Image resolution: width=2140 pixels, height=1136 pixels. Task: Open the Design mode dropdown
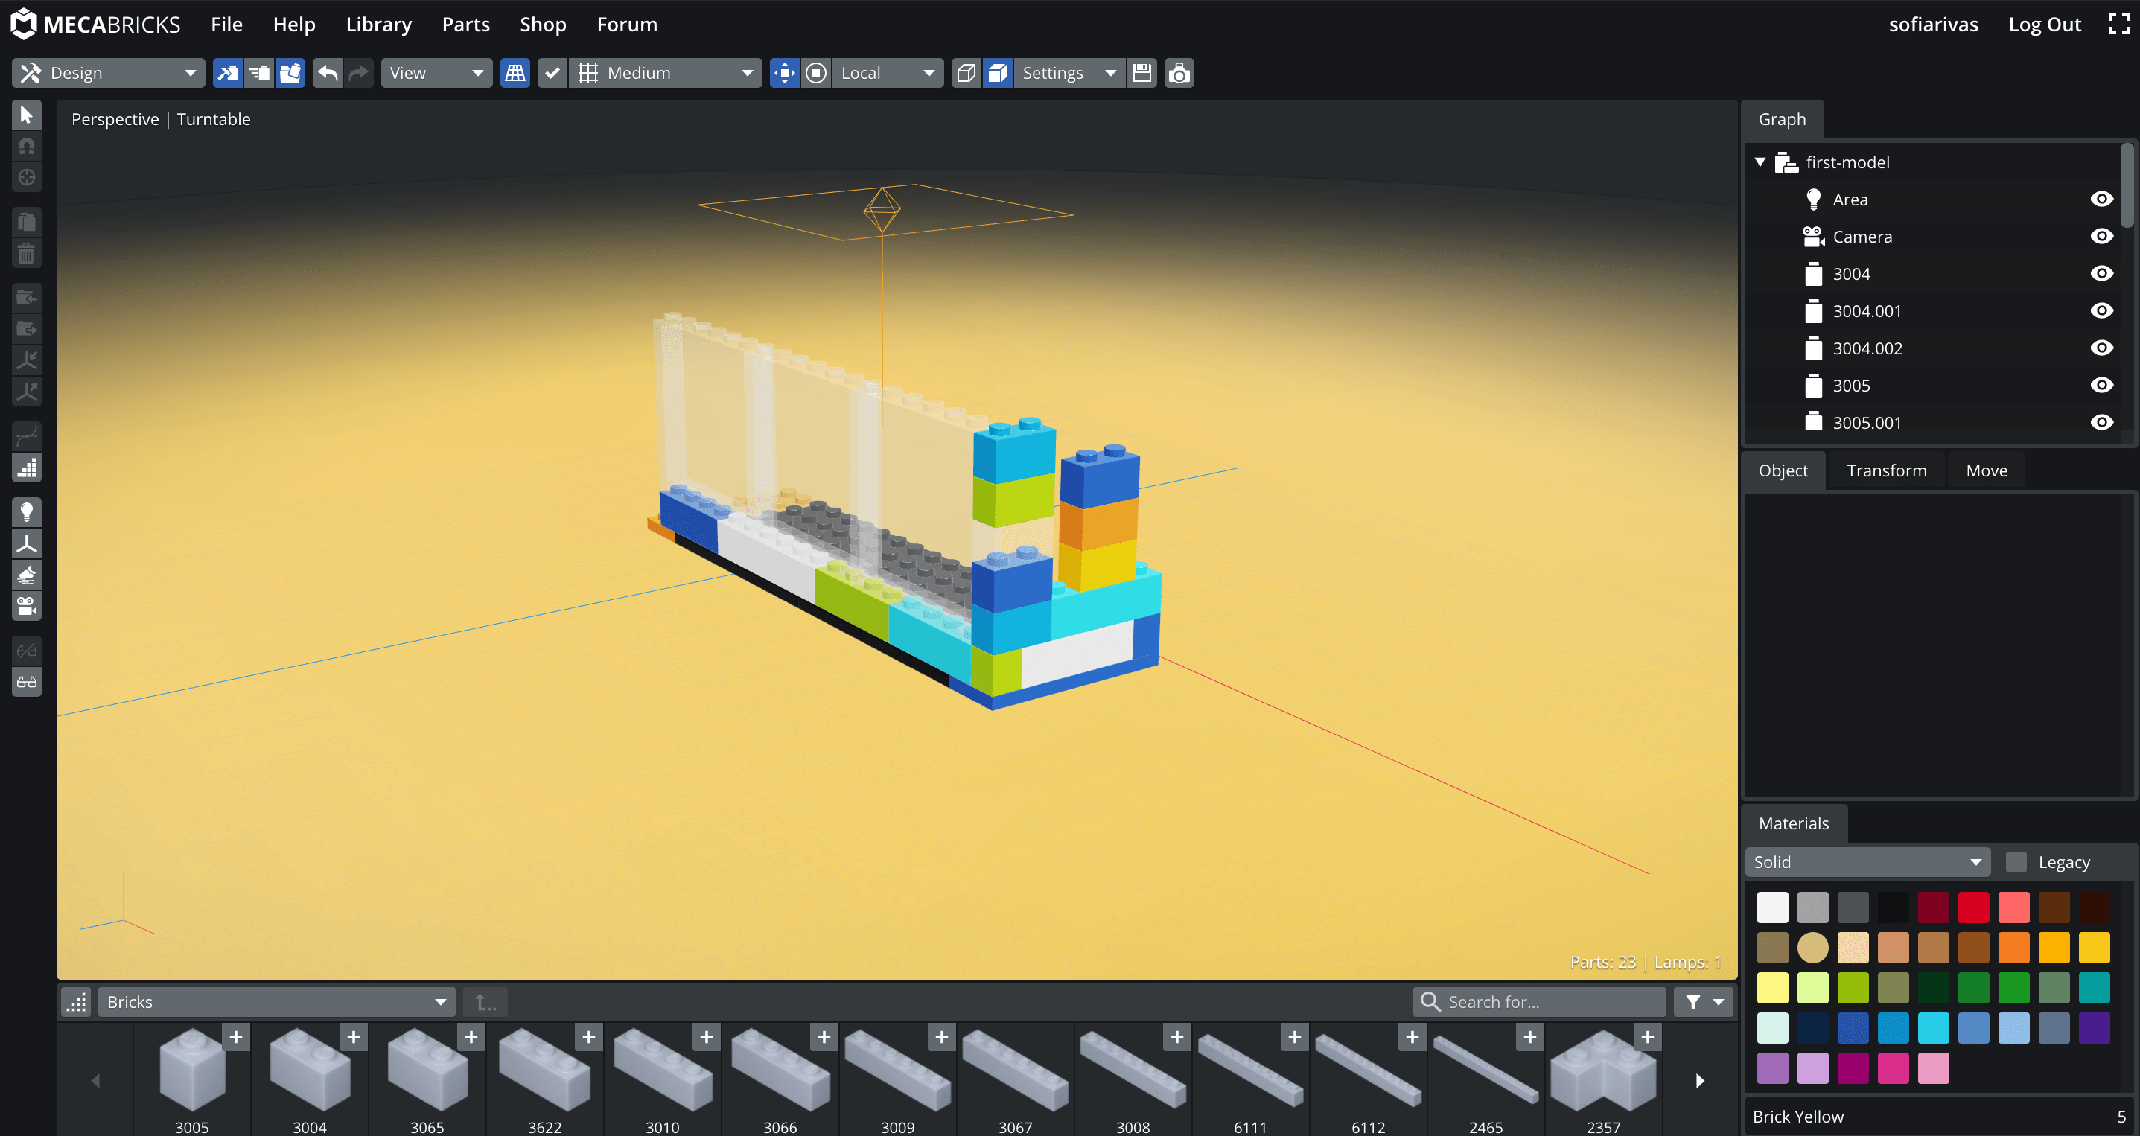[x=109, y=73]
